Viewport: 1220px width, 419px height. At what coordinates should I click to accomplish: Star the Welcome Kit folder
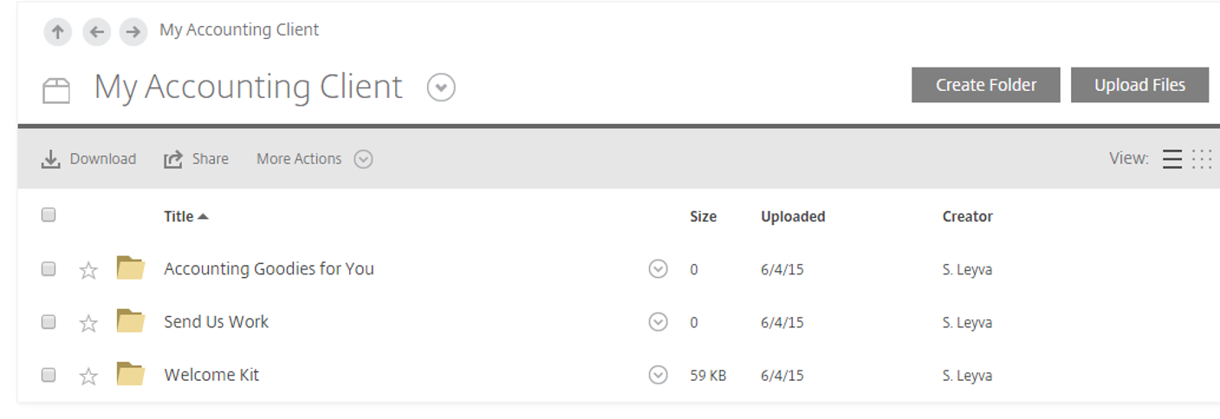(x=88, y=377)
